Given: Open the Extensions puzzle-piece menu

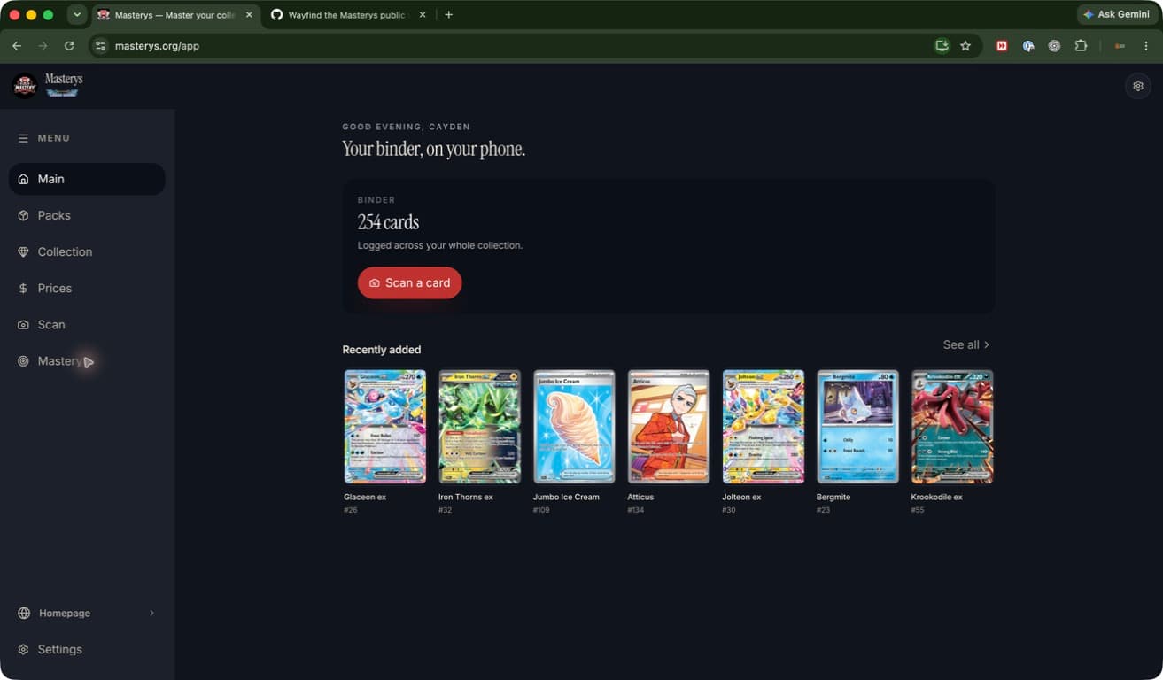Looking at the screenshot, I should (x=1081, y=45).
